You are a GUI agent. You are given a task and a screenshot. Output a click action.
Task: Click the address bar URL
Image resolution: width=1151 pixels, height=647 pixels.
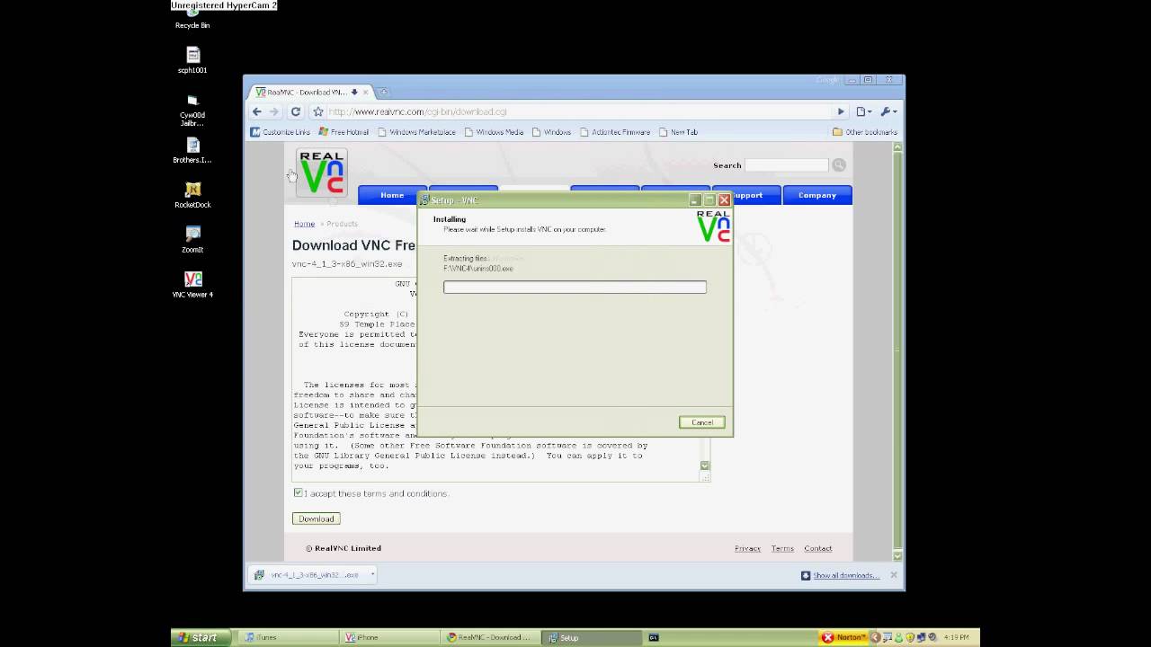(x=417, y=111)
